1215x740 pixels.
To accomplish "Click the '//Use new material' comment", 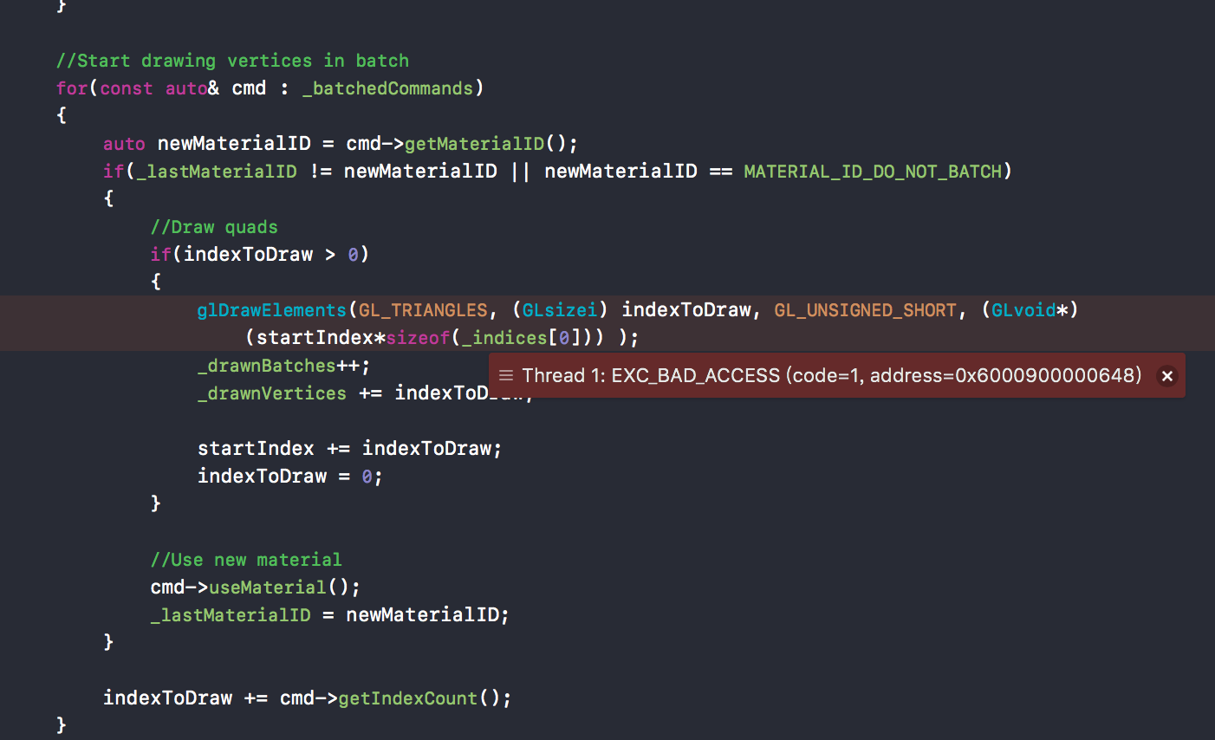I will tap(246, 560).
